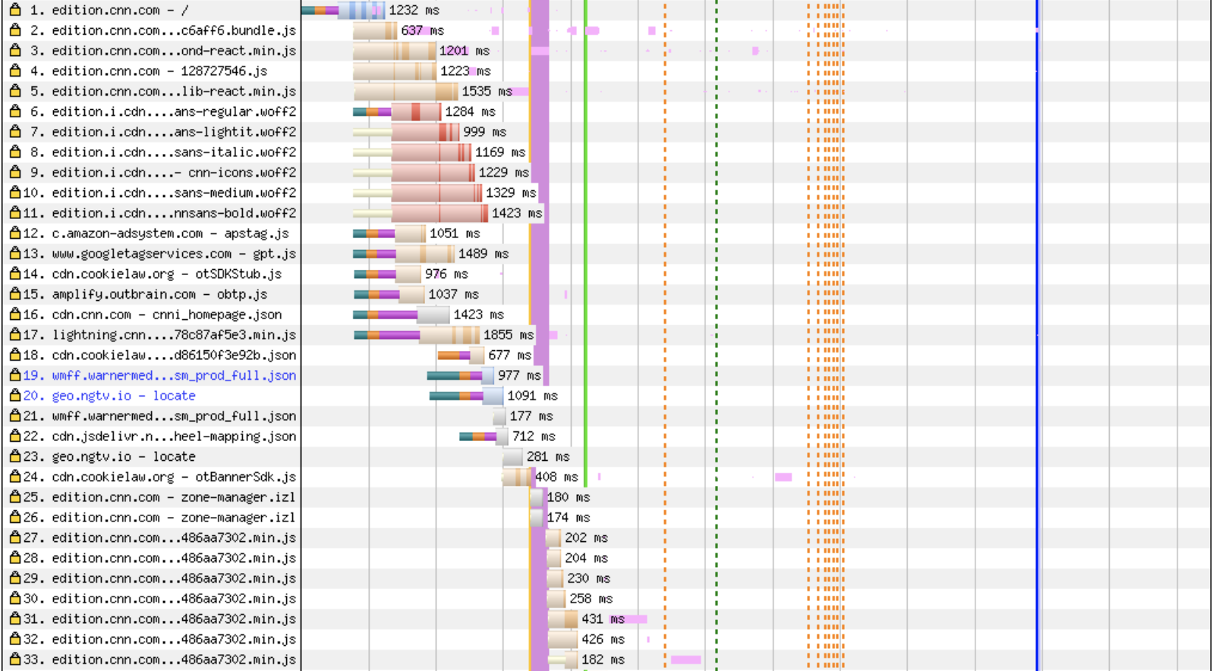Click the blue HTML bar of request 1
This screenshot has height=671, width=1213.
[362, 10]
